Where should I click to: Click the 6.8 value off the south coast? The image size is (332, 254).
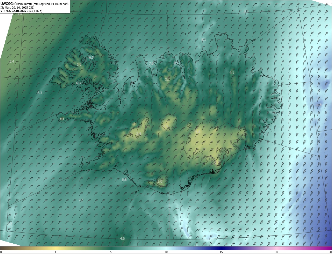click(124, 179)
